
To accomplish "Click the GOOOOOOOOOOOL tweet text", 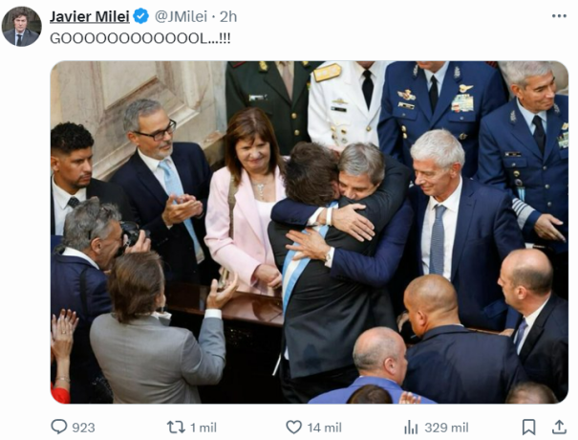I will [140, 38].
